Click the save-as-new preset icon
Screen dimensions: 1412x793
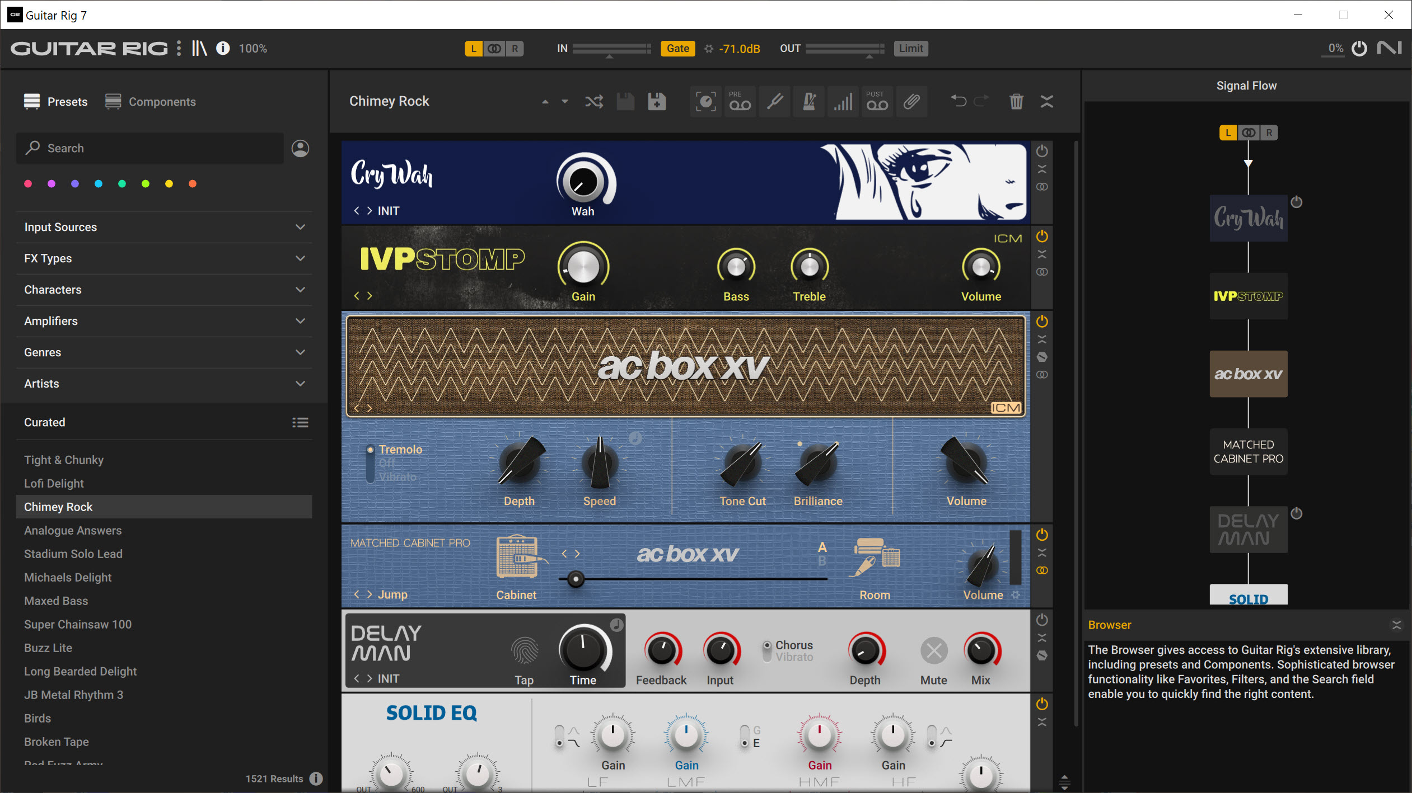[x=657, y=101]
